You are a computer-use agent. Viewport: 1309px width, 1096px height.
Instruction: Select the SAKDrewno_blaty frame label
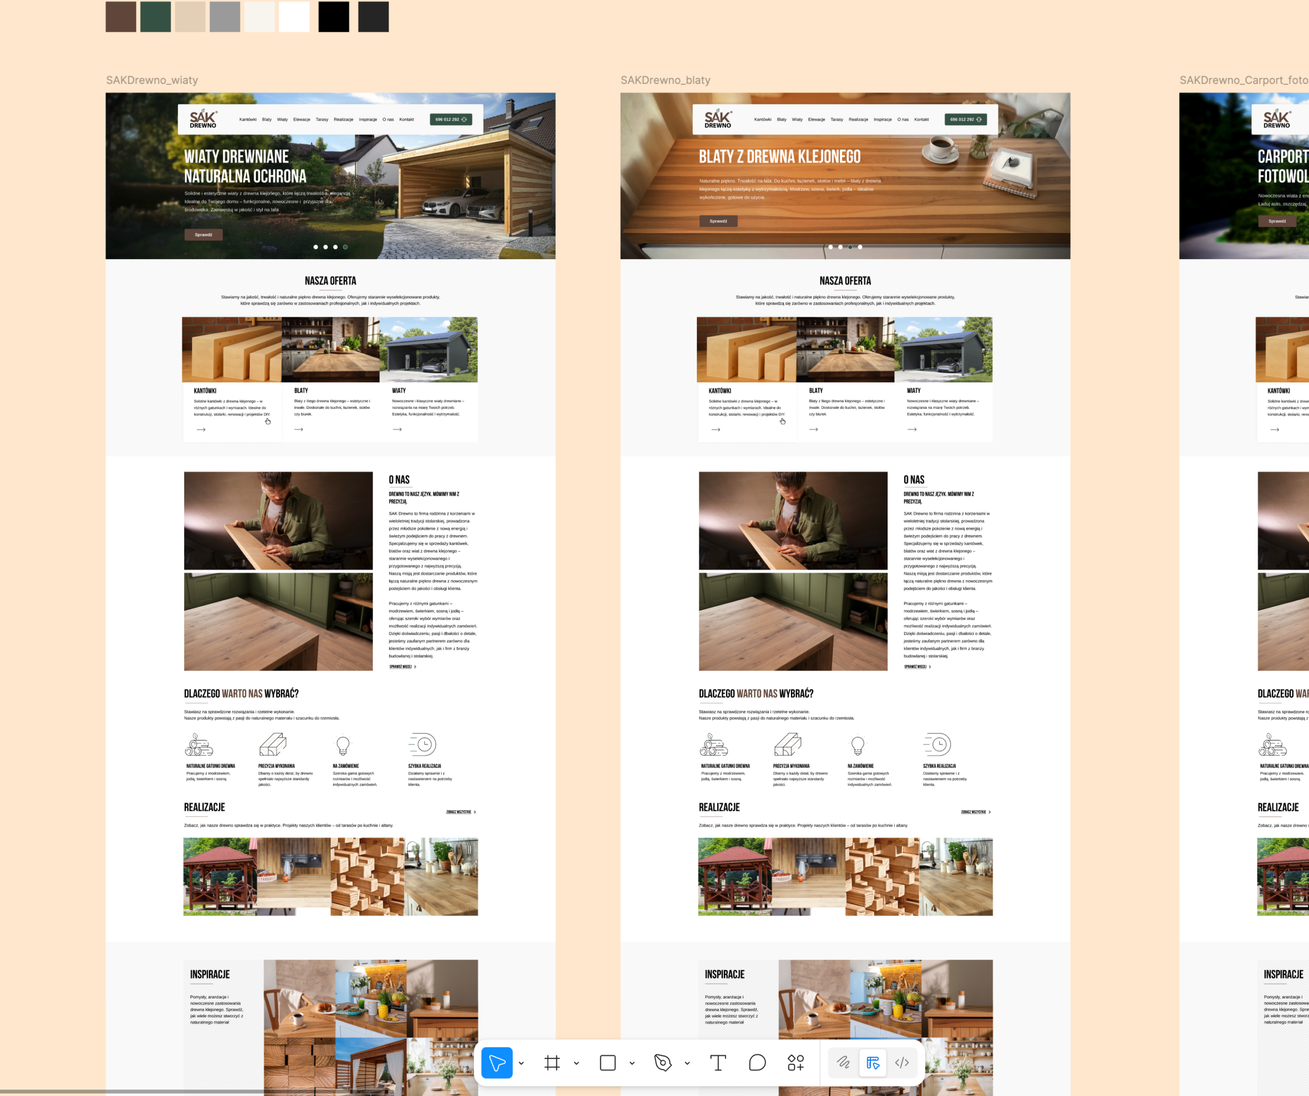665,80
